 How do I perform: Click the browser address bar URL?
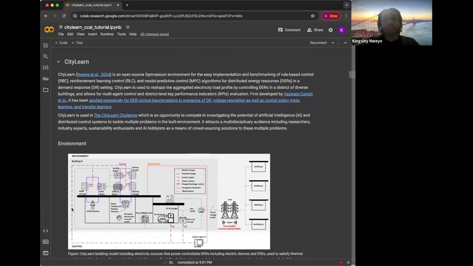coord(161,16)
